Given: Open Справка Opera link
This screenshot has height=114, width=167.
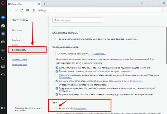Looking at the screenshot, I should (x=19, y=60).
